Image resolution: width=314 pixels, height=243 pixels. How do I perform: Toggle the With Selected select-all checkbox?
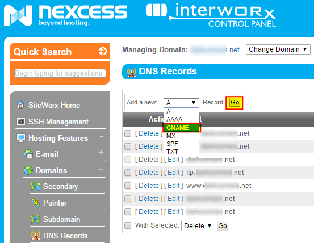128,225
